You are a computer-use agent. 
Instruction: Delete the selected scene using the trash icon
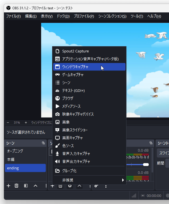[17, 186]
